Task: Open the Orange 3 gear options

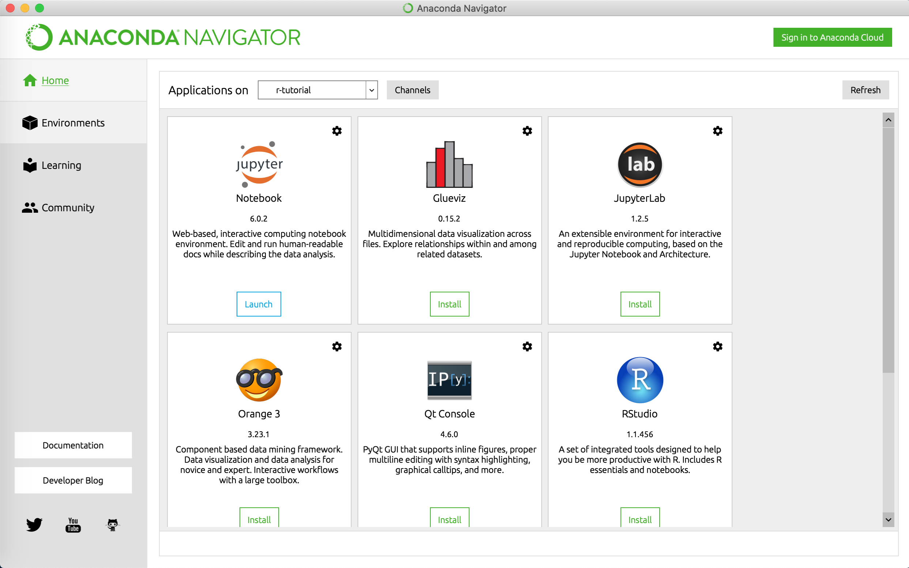Action: click(337, 347)
